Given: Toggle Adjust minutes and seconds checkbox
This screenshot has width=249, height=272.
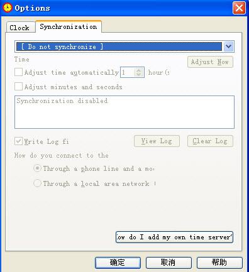Looking at the screenshot, I should pos(18,87).
